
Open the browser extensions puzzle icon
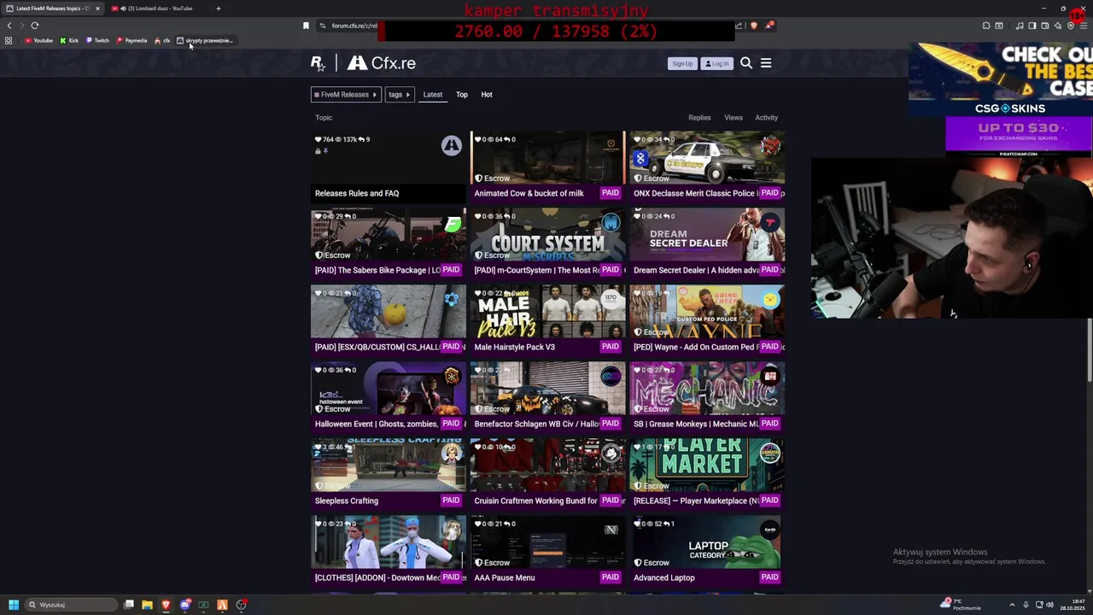pos(986,26)
